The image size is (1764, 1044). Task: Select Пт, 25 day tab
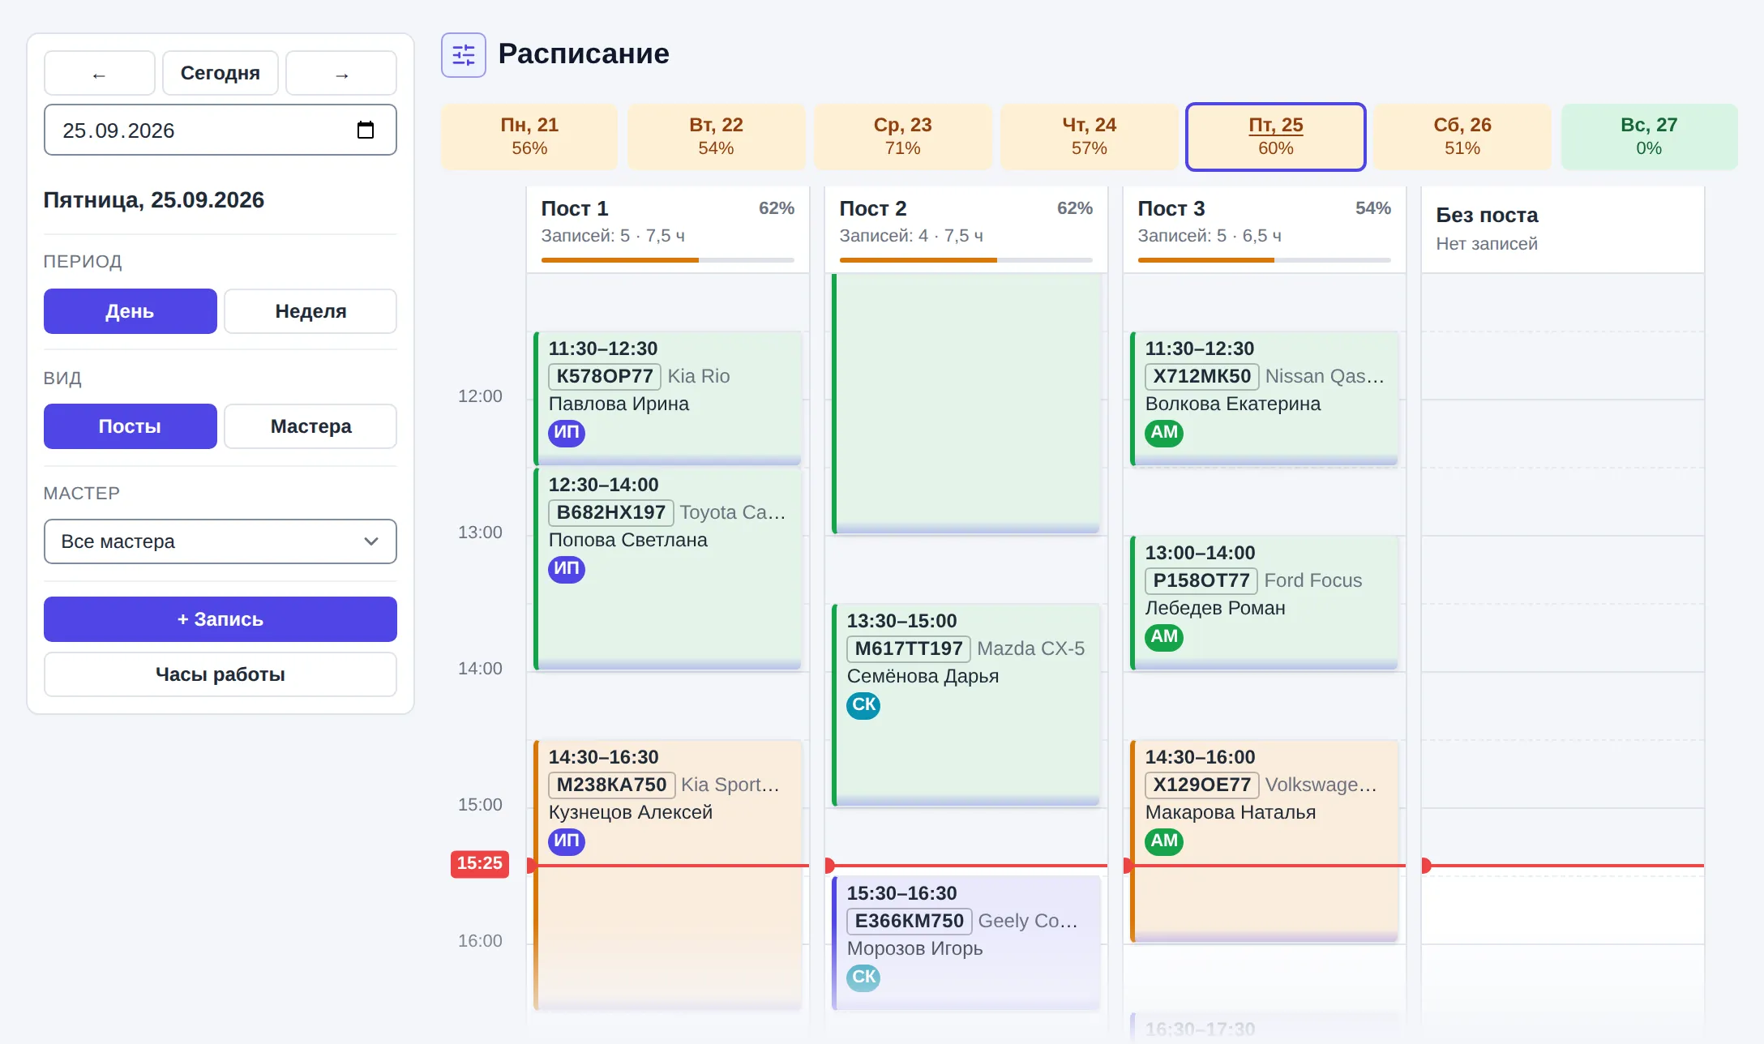1275,136
